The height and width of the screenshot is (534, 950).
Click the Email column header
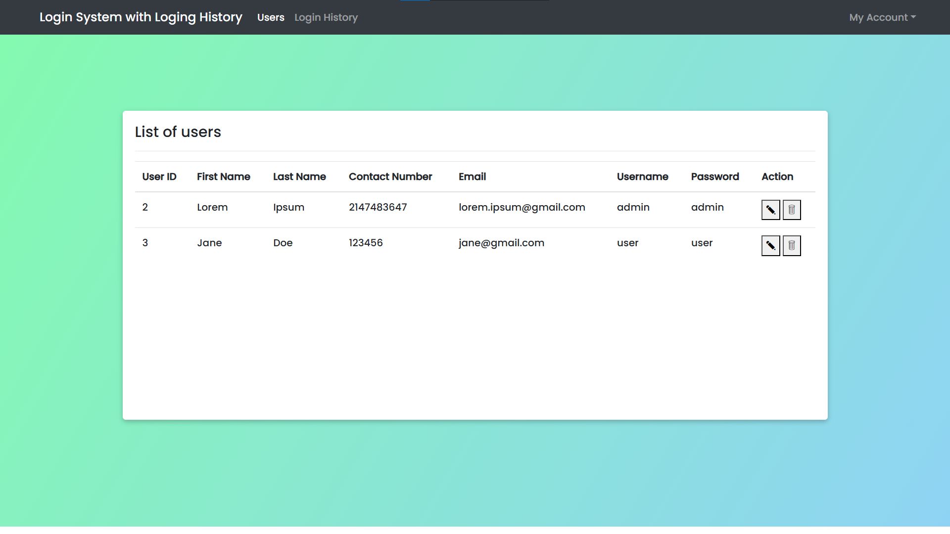472,177
